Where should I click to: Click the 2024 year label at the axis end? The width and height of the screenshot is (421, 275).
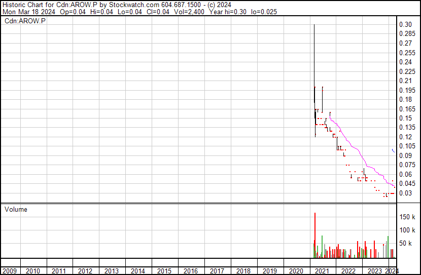click(392, 271)
